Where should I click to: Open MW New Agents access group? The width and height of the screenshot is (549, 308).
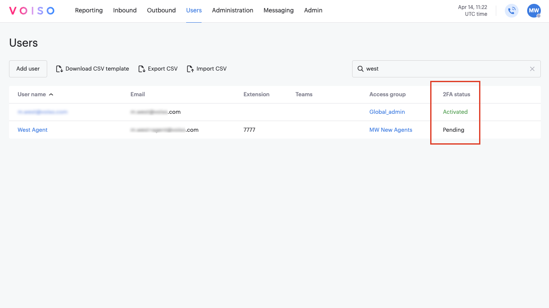[391, 130]
